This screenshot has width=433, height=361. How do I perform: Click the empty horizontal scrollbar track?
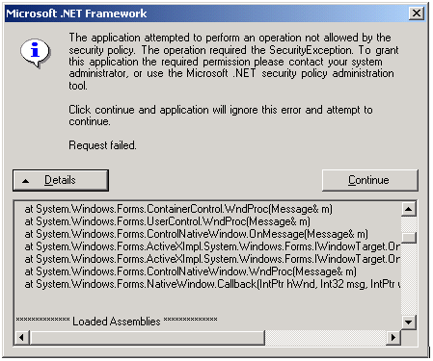[325, 338]
